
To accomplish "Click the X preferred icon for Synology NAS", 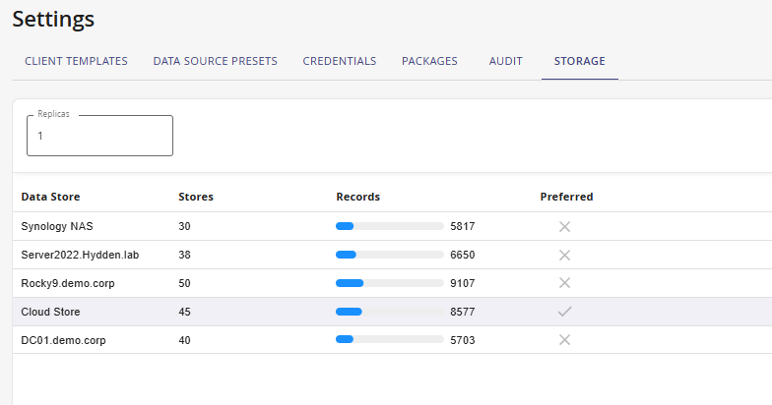I will pos(564,226).
